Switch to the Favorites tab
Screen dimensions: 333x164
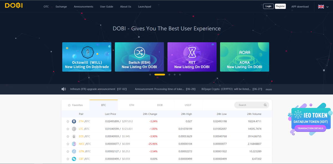(76, 105)
